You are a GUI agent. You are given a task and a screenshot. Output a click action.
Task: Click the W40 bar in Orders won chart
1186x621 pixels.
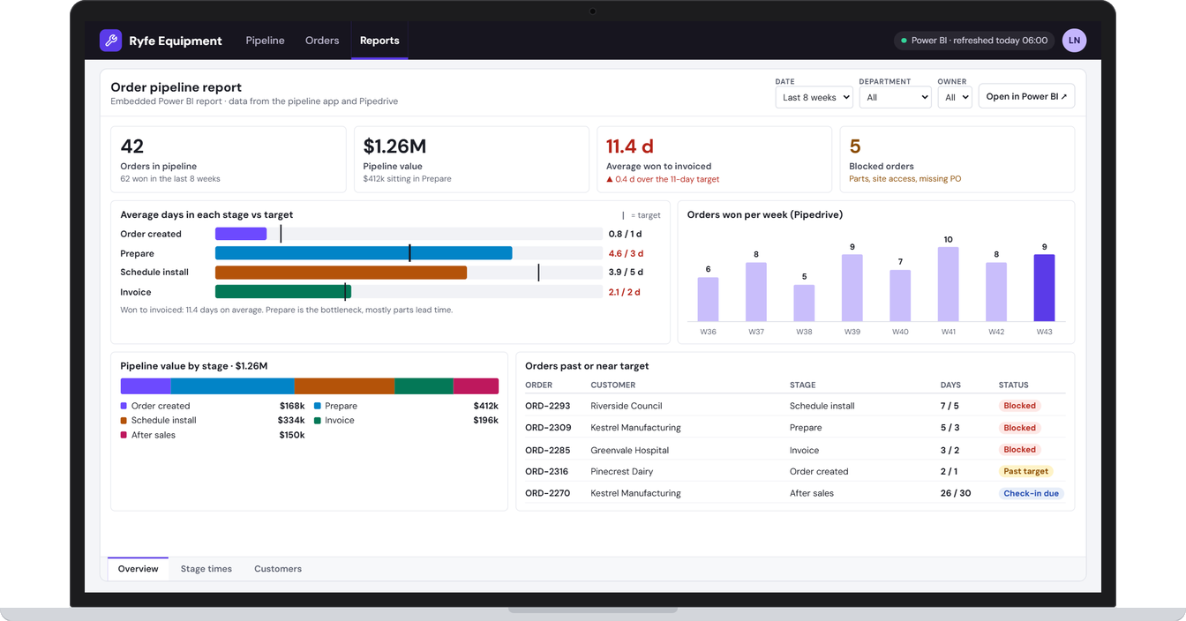tap(900, 296)
